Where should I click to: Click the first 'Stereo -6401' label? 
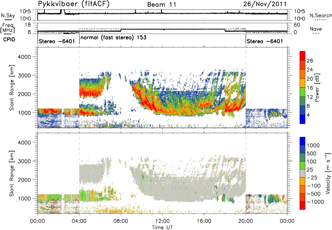pyautogui.click(x=56, y=41)
